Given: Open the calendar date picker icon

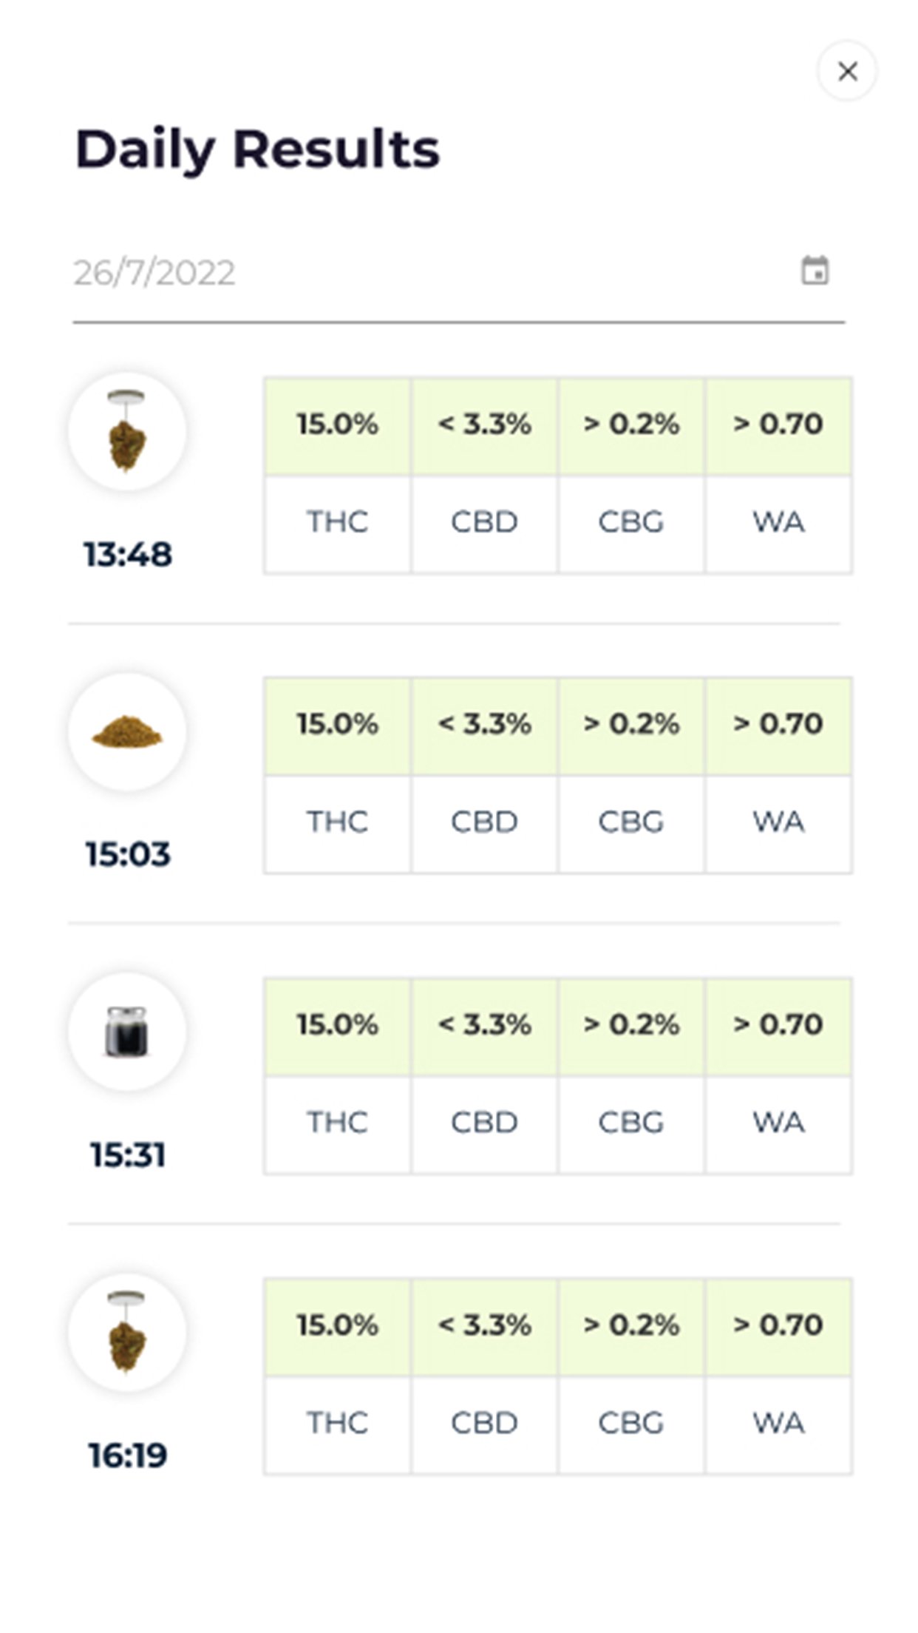Looking at the screenshot, I should (815, 271).
